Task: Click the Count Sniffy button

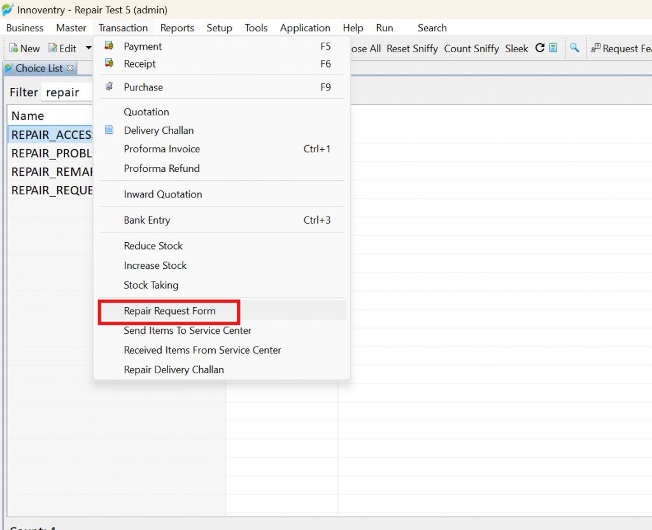Action: (471, 48)
